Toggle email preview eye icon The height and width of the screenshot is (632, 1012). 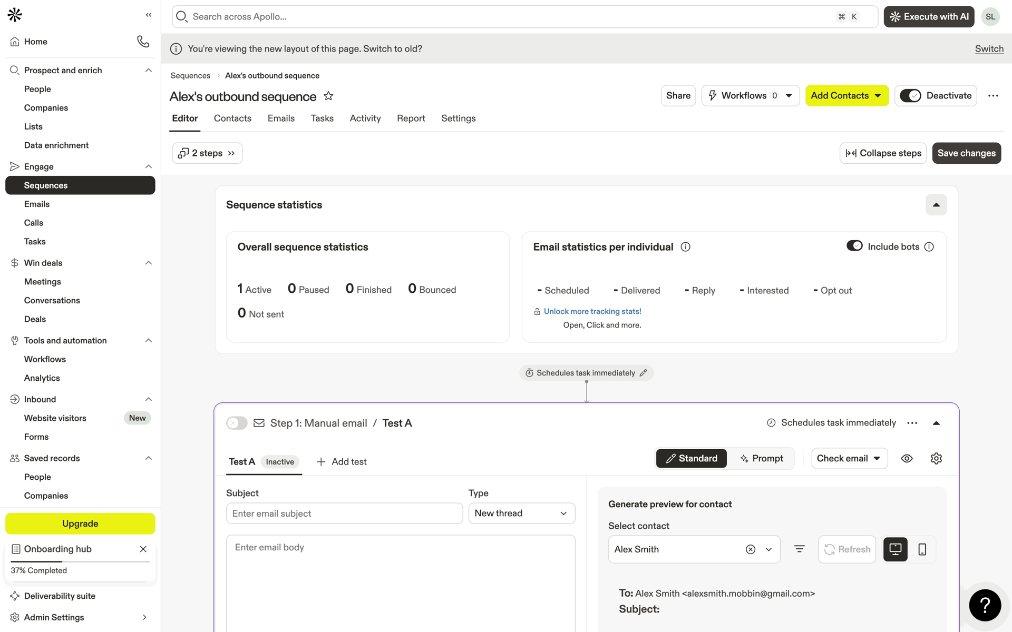point(907,459)
